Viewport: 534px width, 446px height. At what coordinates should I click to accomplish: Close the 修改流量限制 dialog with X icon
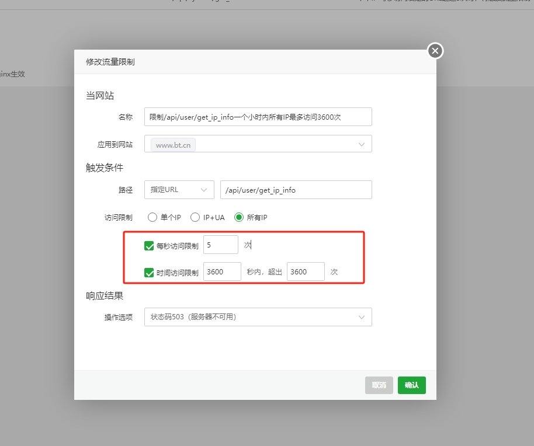tap(435, 51)
